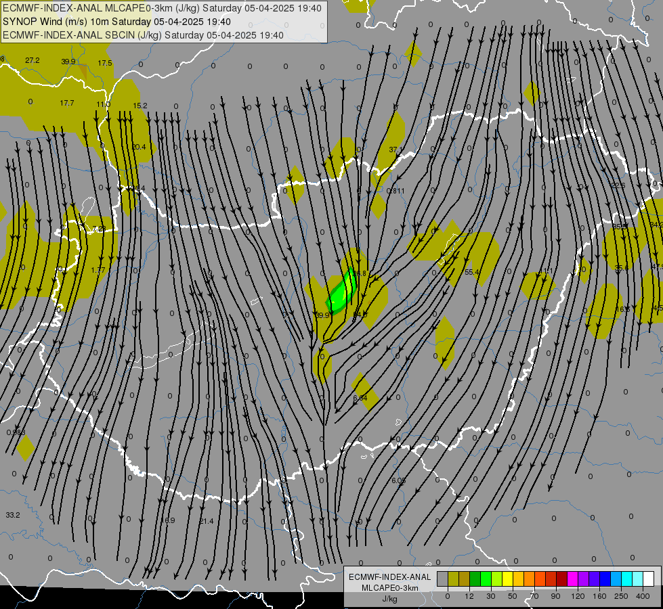Click the 17.5 value on the map
This screenshot has height=609, width=663.
point(105,63)
